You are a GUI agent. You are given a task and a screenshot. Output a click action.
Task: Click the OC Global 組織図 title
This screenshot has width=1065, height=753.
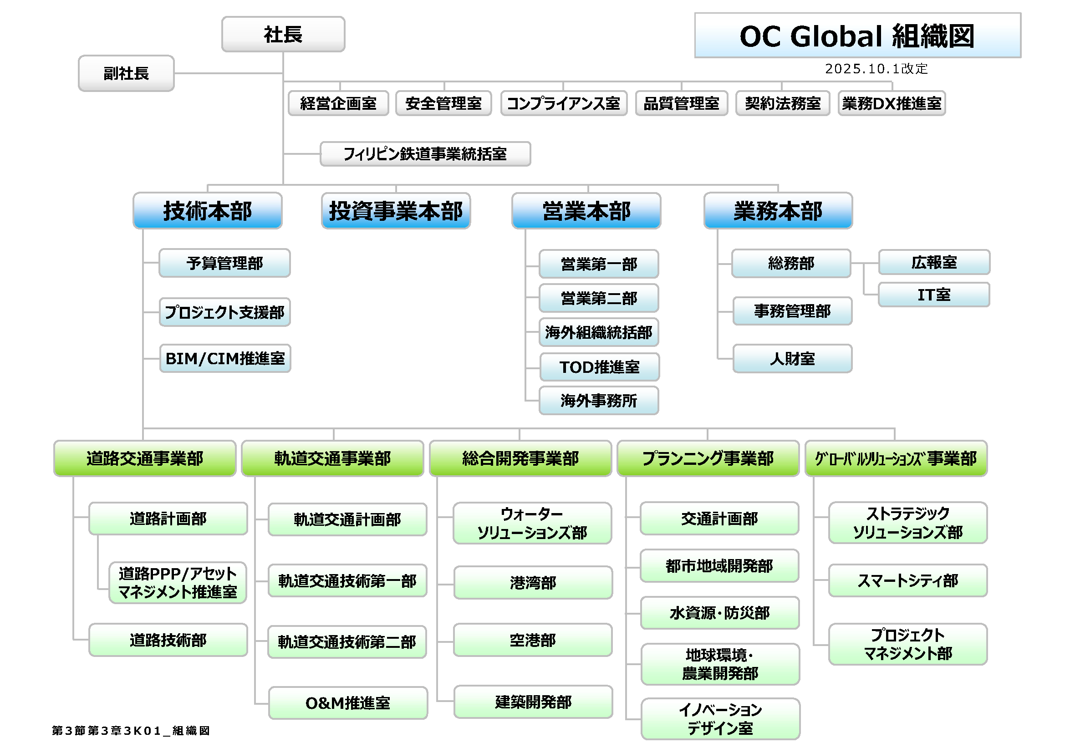pyautogui.click(x=857, y=36)
